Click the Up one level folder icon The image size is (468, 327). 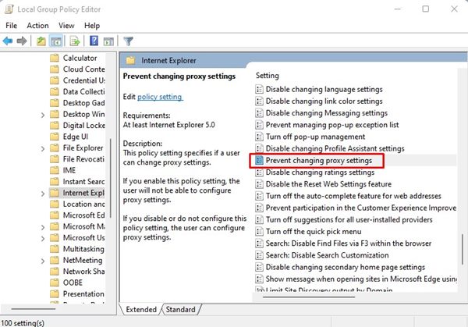(41, 41)
